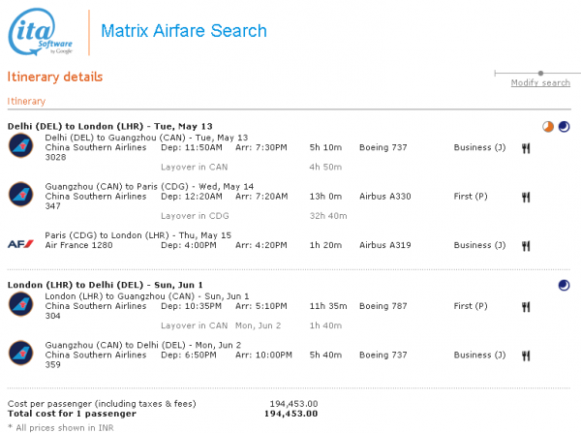The image size is (581, 433).
Task: Click the 'Boeing 787' aircraft type
Action: (x=383, y=306)
